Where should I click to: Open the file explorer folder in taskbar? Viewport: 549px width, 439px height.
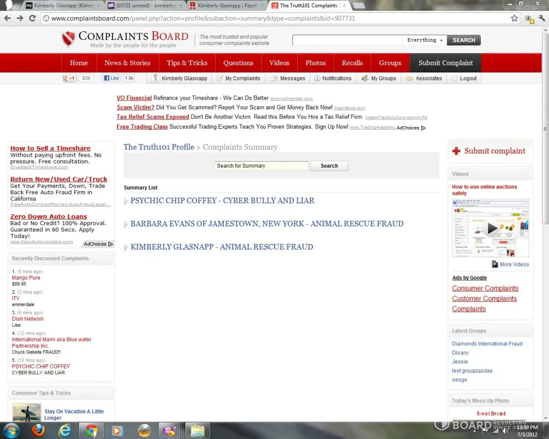click(x=197, y=430)
